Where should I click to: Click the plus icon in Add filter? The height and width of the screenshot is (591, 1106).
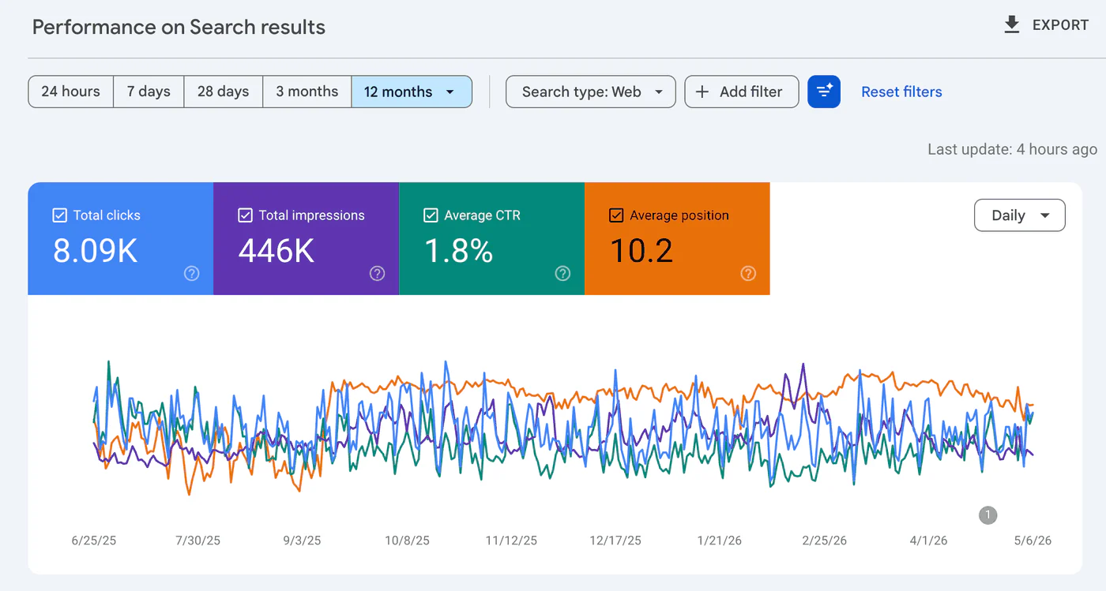pyautogui.click(x=702, y=92)
